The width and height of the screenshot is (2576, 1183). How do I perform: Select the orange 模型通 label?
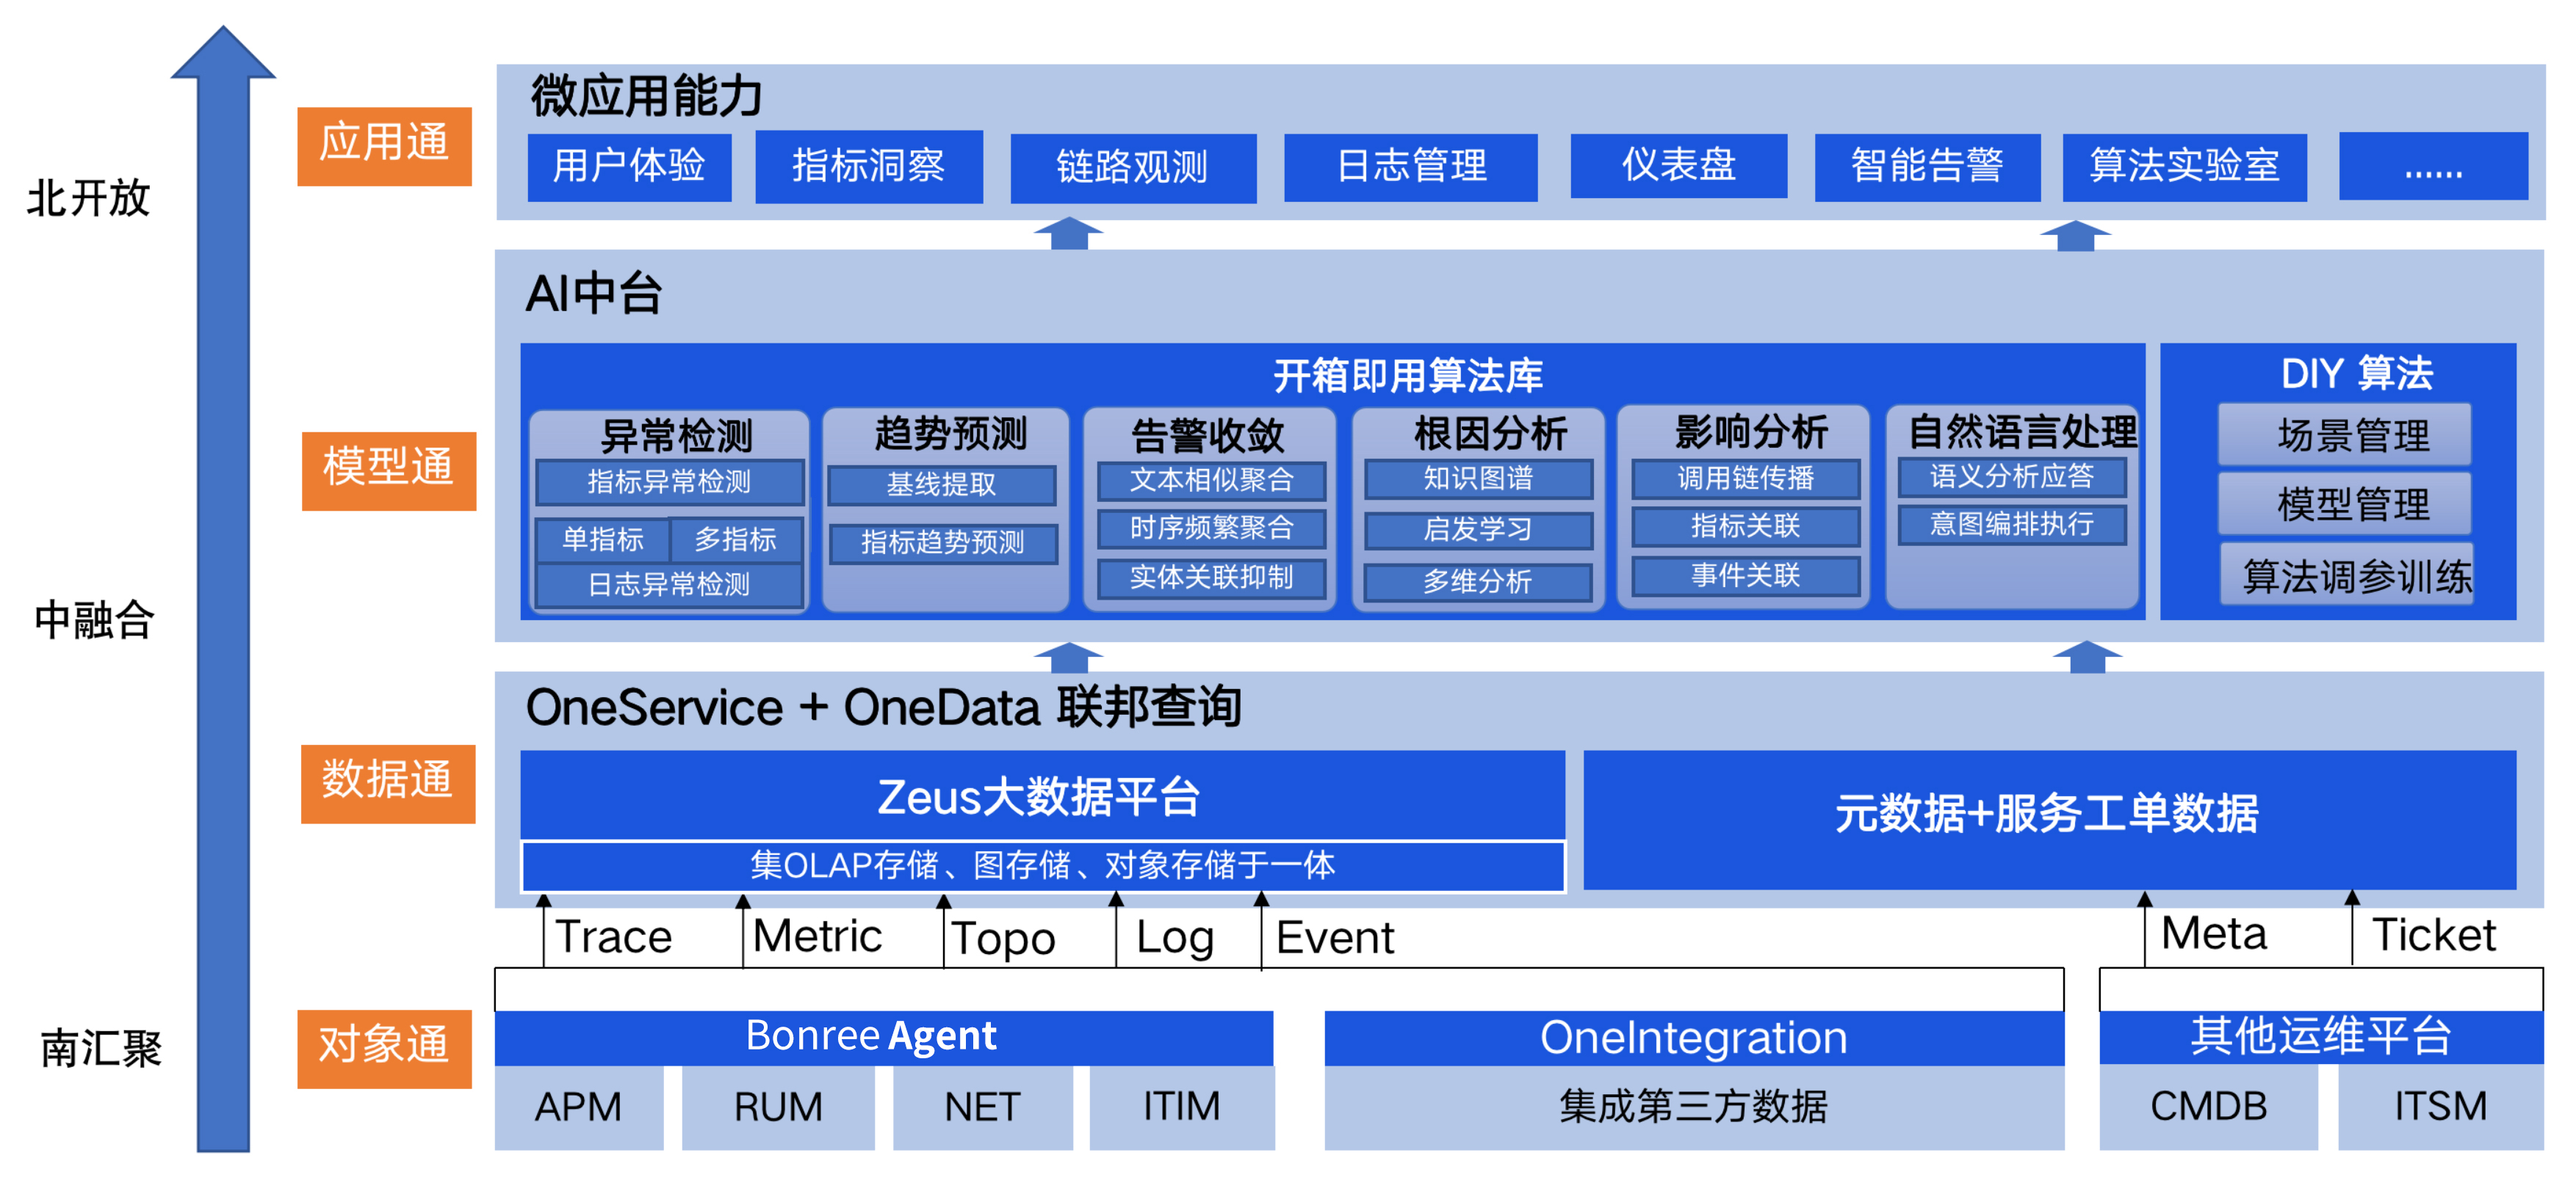[388, 470]
